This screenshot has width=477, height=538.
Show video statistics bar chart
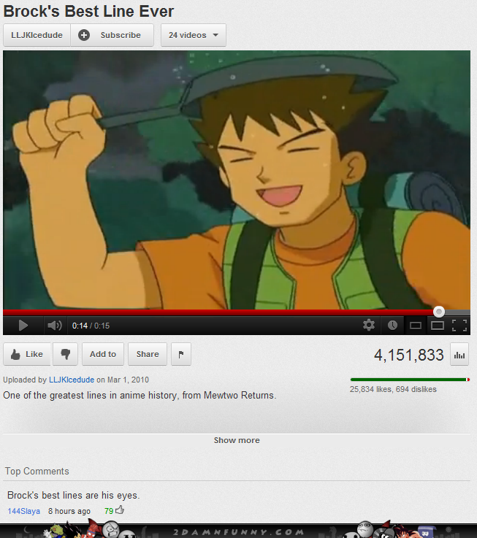[459, 355]
